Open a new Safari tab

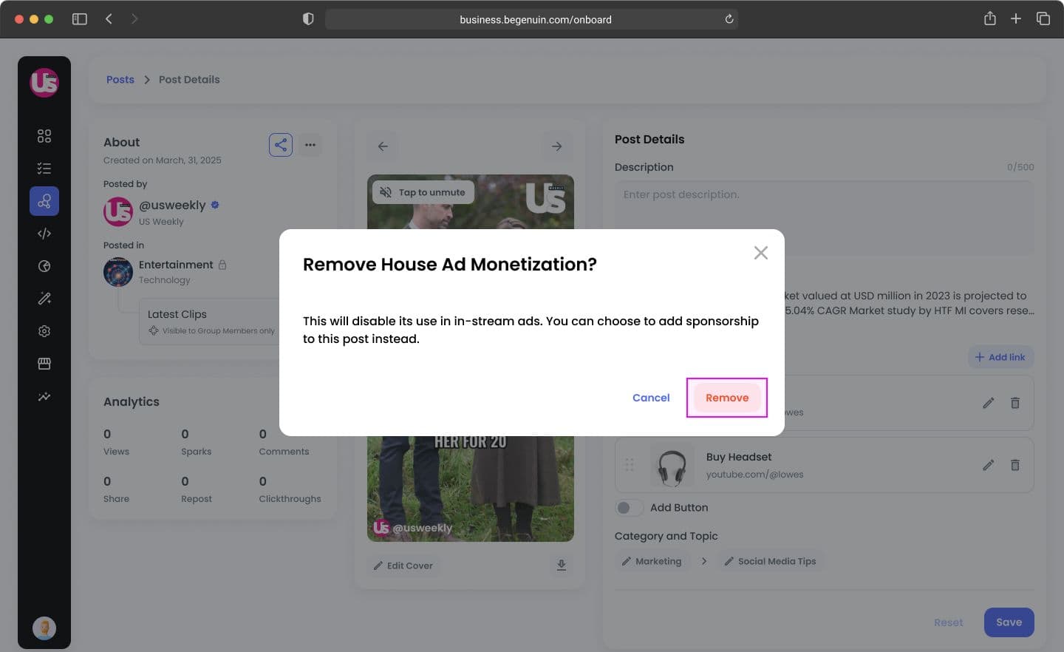click(x=1016, y=19)
